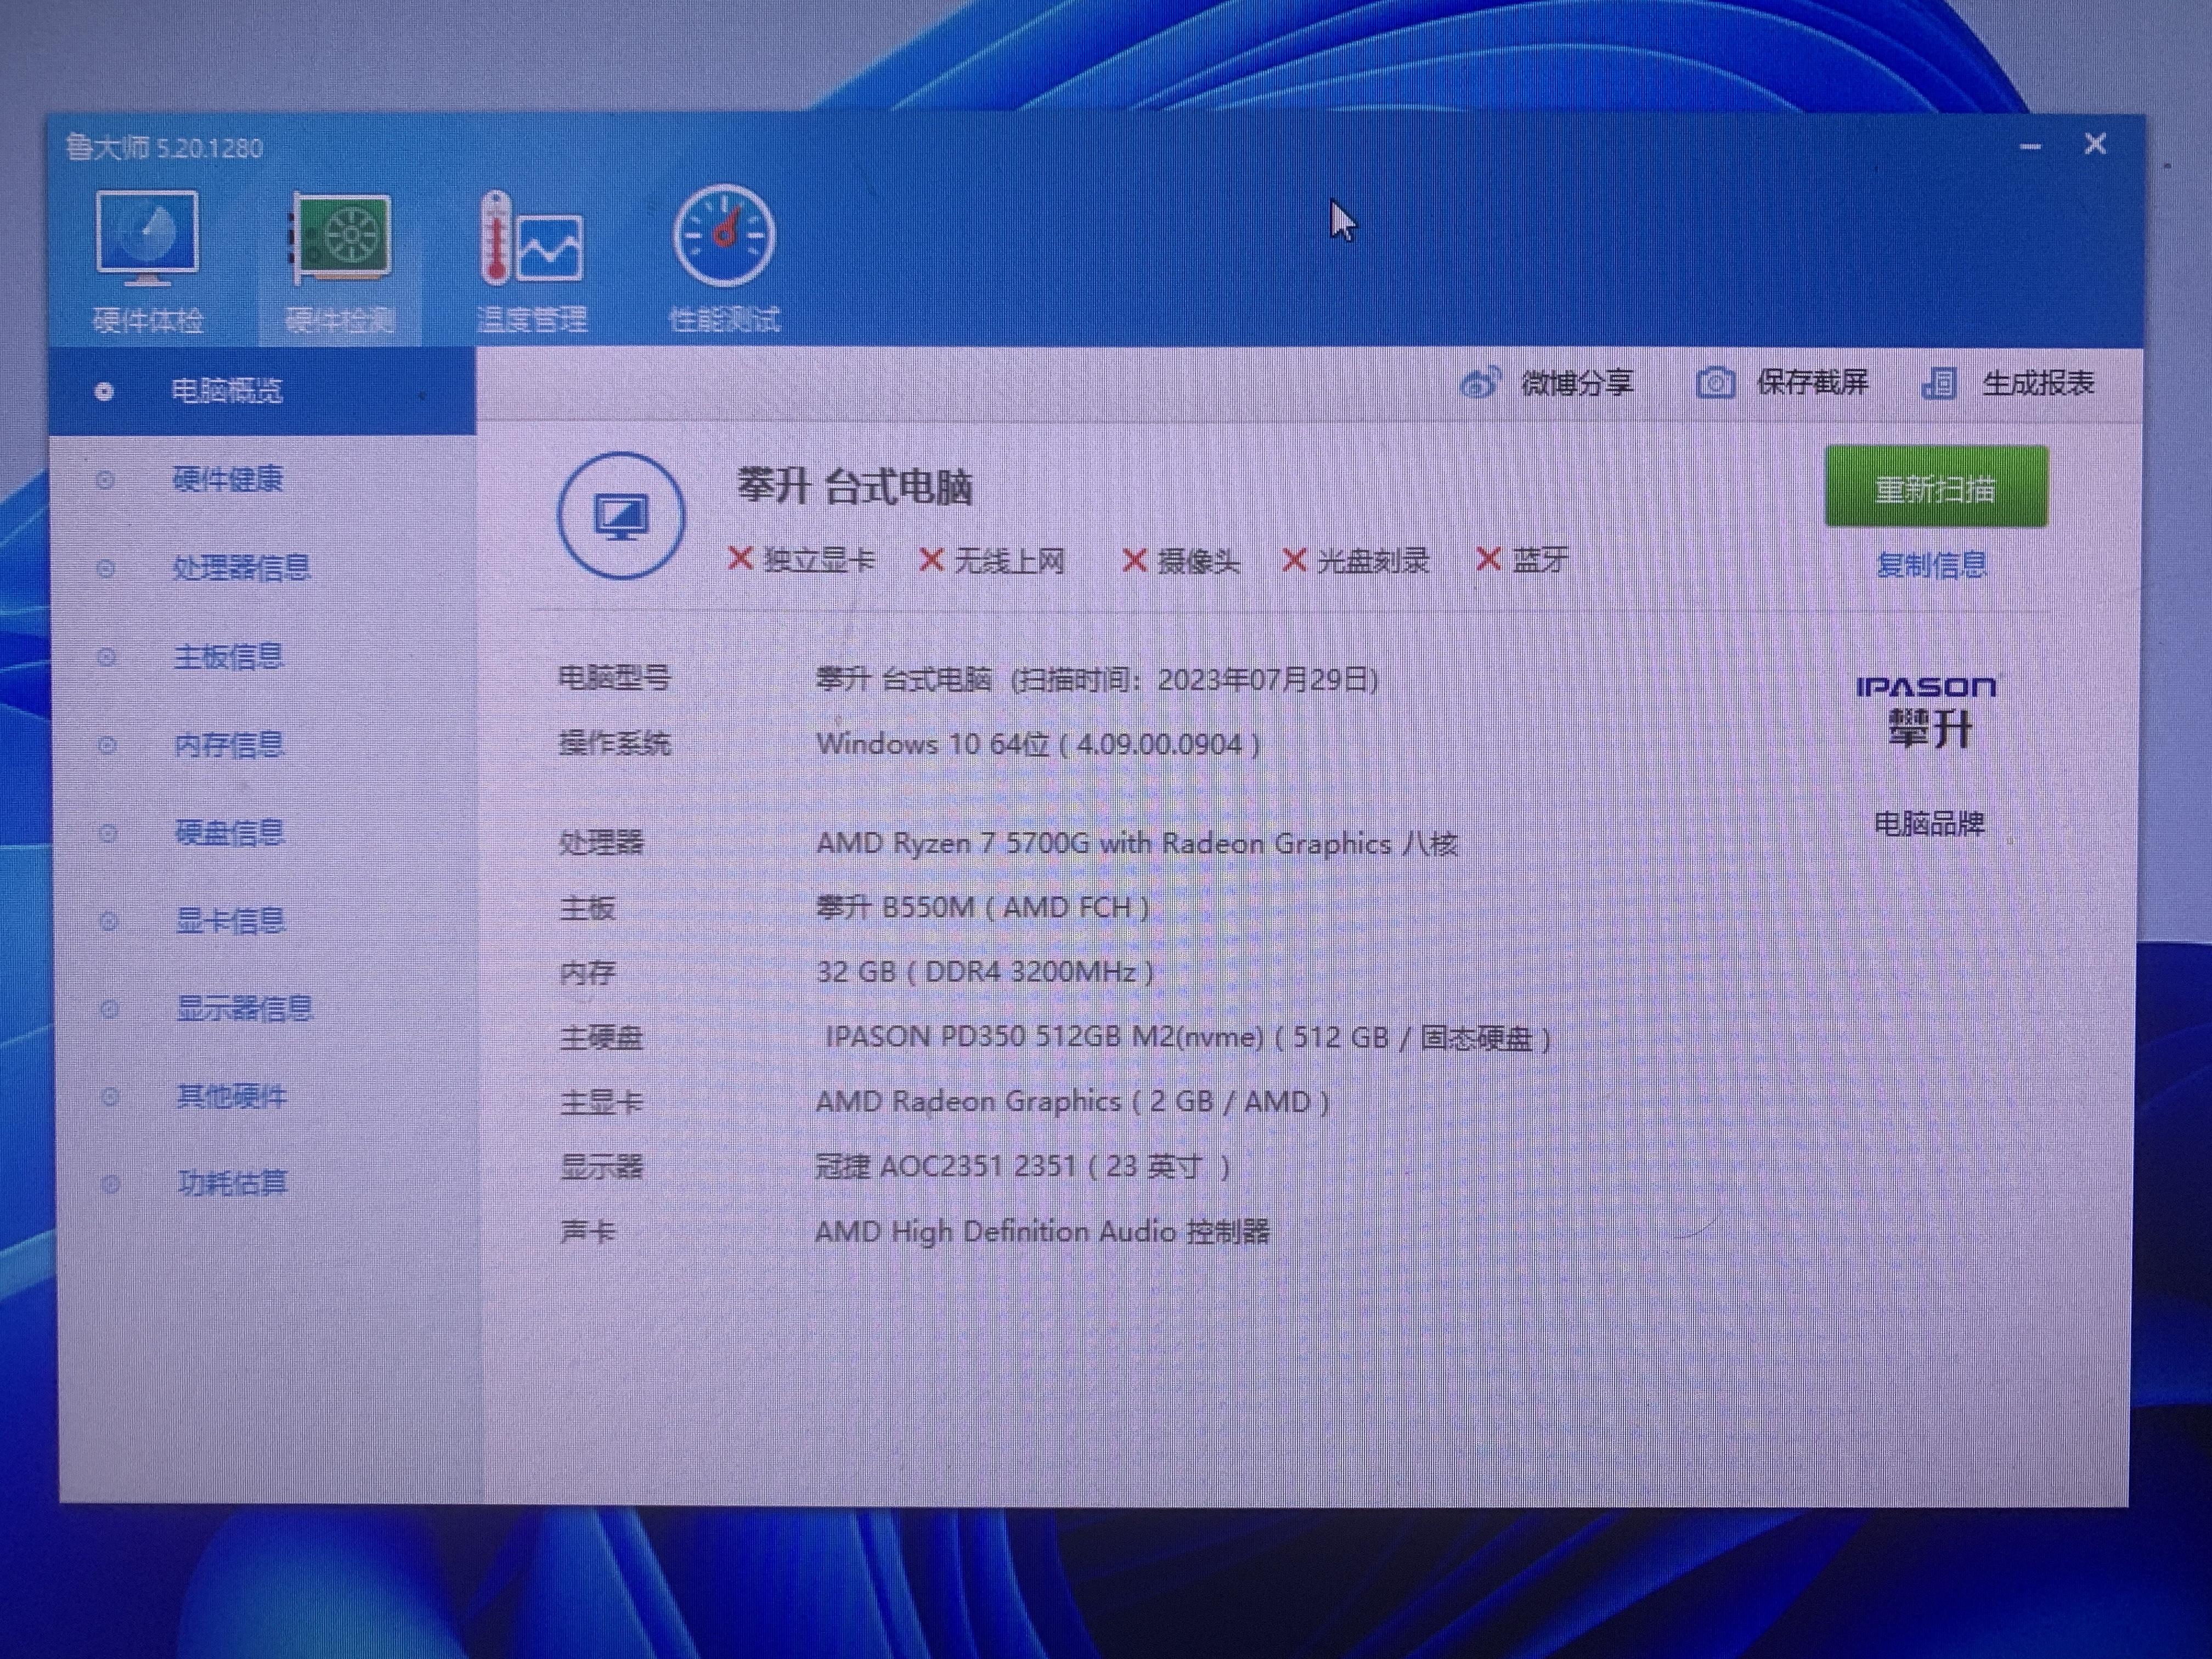Select 内存信息 radio bullet
Screen dimensions: 2212x1659
(x=107, y=745)
